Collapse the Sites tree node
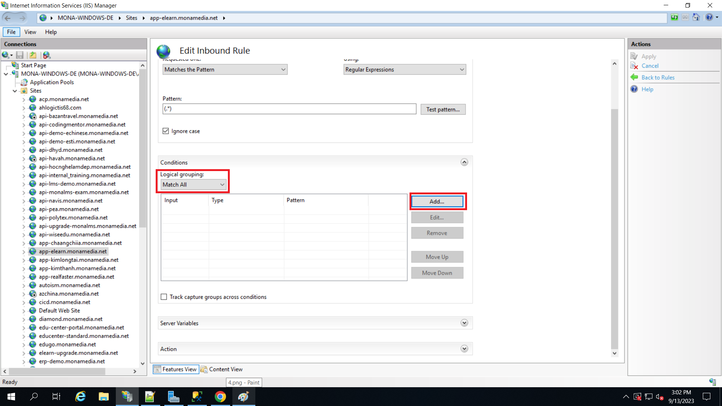The height and width of the screenshot is (406, 722). (x=15, y=91)
